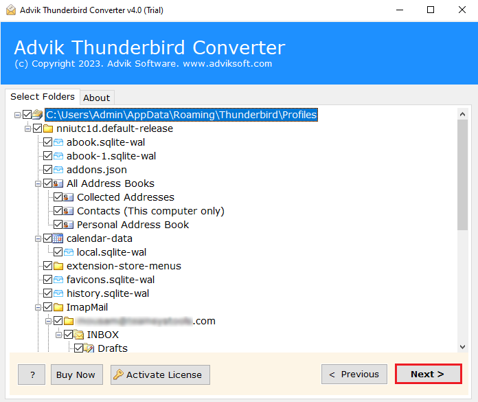Viewport: 478px width, 402px height.
Task: Click the Advik app icon in title bar
Action: coord(11,10)
